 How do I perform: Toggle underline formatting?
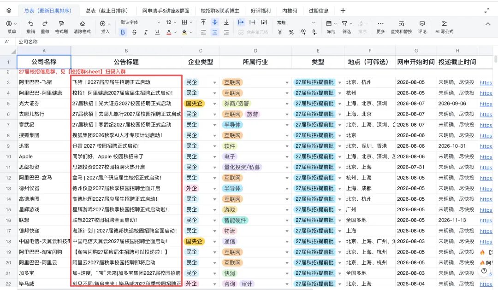[157, 32]
